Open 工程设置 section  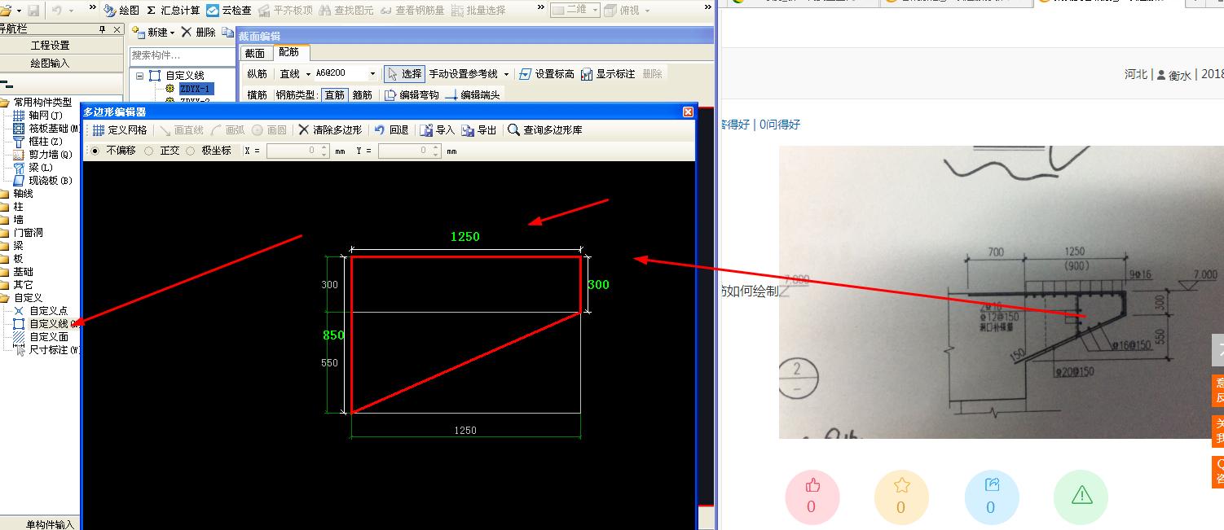51,45
